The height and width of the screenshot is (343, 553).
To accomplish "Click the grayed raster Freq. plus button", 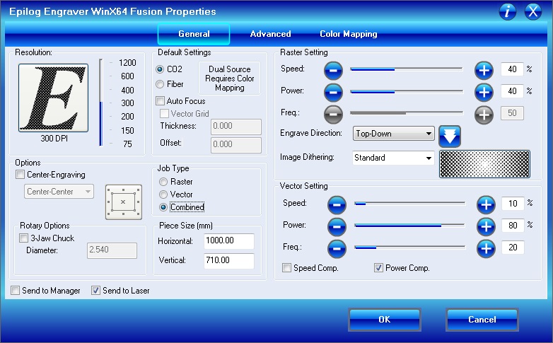I will click(484, 115).
